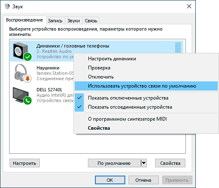
Task: Open the Связь tab
Action: 91,21
